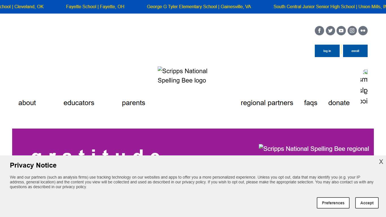Click the log in button
This screenshot has width=386, height=217.
[x=327, y=51]
